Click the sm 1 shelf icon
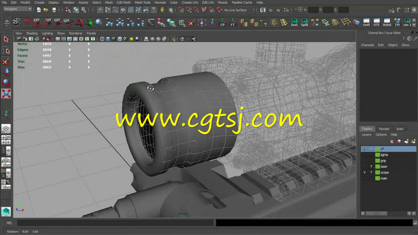Image resolution: width=418 pixels, height=235 pixels. [x=407, y=22]
